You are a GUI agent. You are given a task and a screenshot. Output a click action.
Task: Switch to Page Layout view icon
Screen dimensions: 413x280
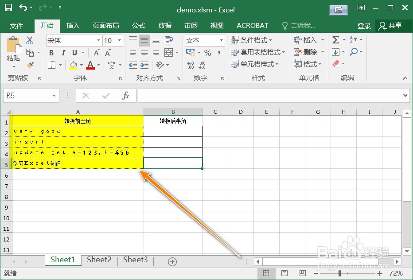coord(284,273)
